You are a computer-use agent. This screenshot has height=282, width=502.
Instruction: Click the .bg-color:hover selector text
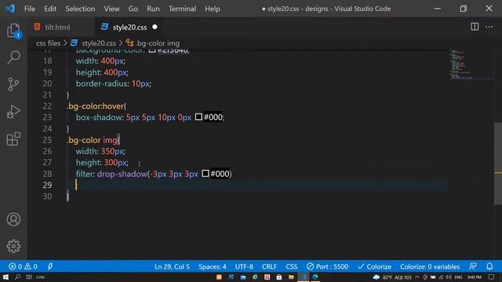[96, 106]
